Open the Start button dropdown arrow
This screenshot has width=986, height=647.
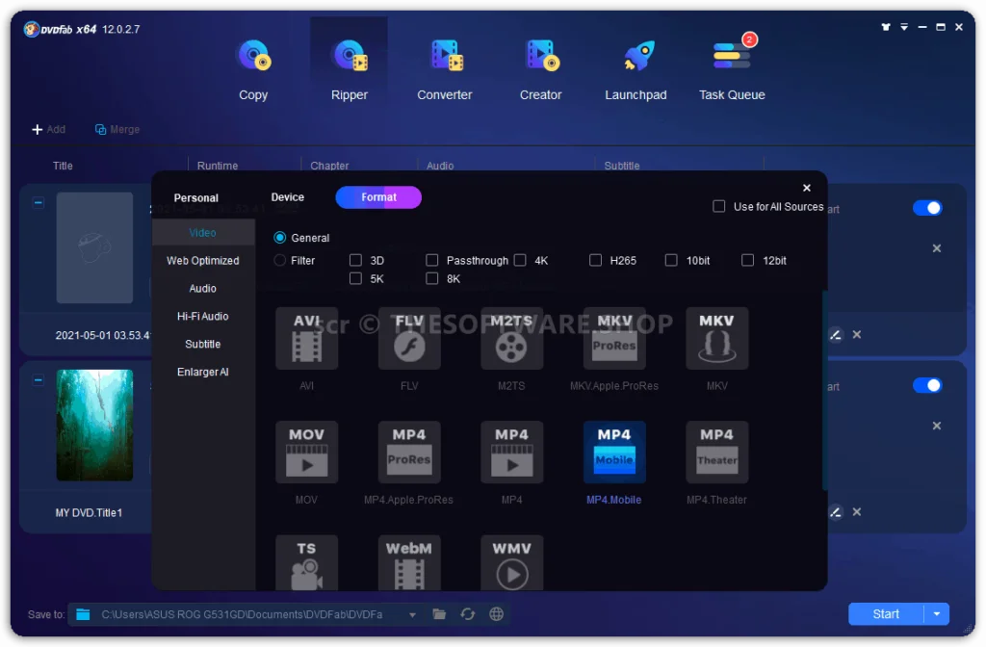937,614
